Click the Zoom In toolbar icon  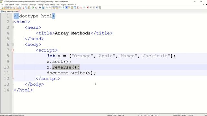pos(47,7)
